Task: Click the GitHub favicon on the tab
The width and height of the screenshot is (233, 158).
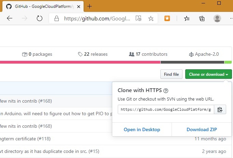Action: pos(9,6)
